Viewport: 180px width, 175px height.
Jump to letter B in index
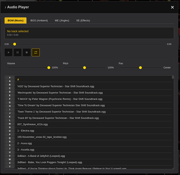pos(10,85)
